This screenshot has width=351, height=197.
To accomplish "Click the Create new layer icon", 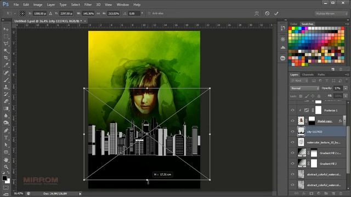I will (x=333, y=193).
